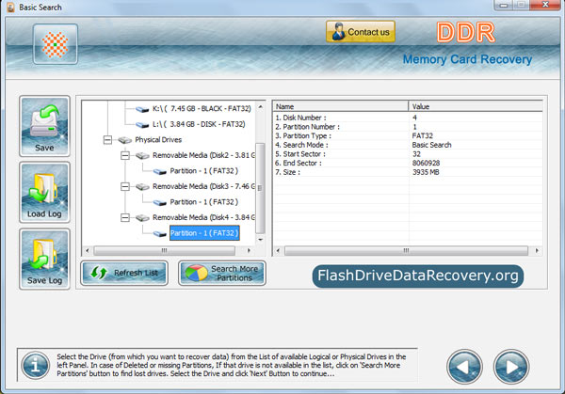This screenshot has width=565, height=394.
Task: Select Removable Media Disk3 entry
Action: (203, 186)
